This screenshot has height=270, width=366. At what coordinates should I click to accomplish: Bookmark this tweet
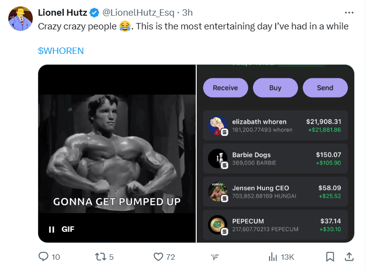tap(330, 256)
